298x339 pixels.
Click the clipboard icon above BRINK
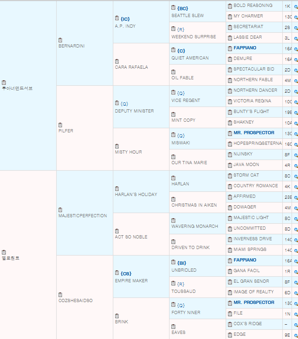click(x=117, y=315)
